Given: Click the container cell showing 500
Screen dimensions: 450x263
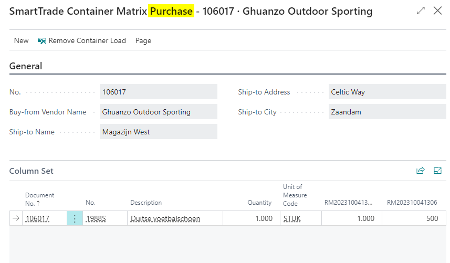Looking at the screenshot, I should 414,218.
